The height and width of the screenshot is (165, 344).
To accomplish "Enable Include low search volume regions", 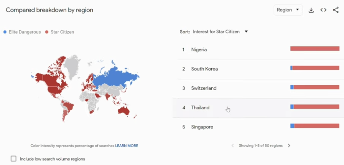I will click(13, 158).
